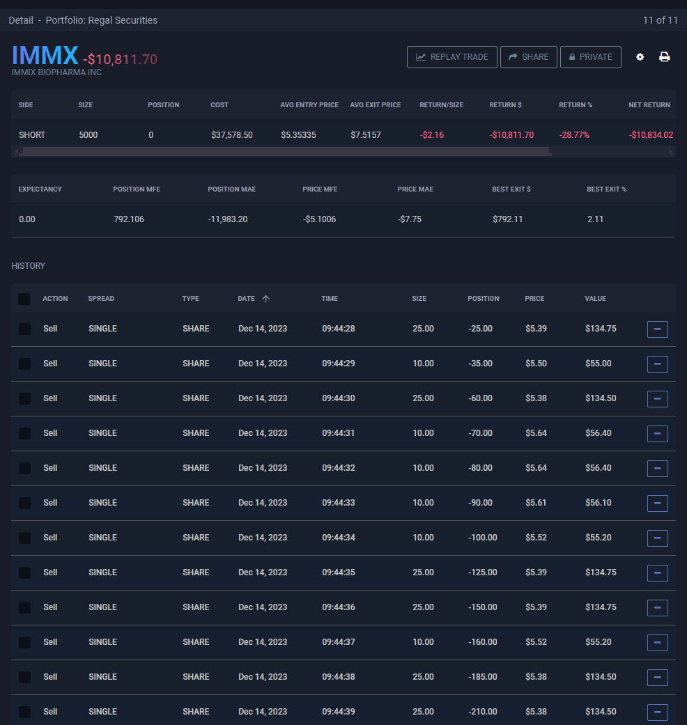Toggle the Private lock button

coord(591,57)
